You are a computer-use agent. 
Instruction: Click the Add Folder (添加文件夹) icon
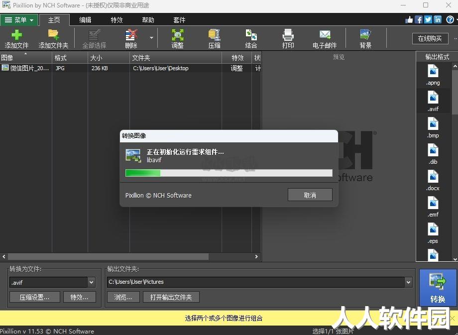coord(53,39)
